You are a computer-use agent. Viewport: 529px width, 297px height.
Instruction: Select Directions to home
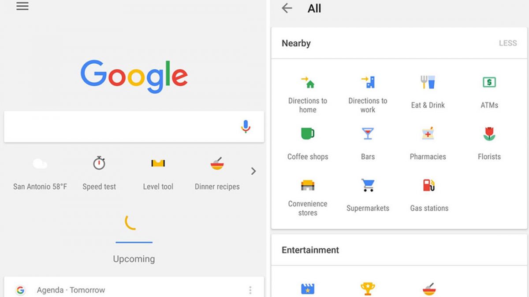point(308,94)
